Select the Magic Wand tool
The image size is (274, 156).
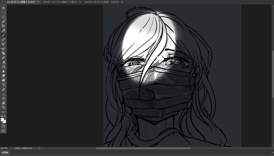tap(3, 21)
